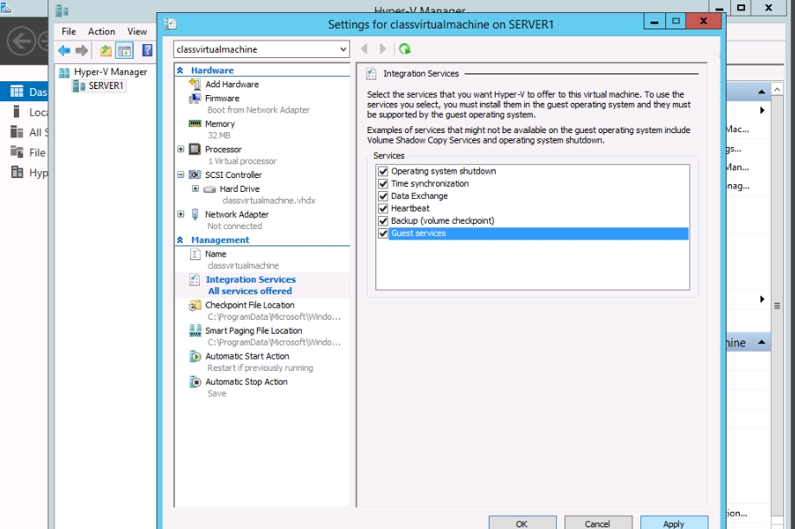Screen dimensions: 795x529
Task: Disable the Guest services checkbox
Action: (x=383, y=233)
